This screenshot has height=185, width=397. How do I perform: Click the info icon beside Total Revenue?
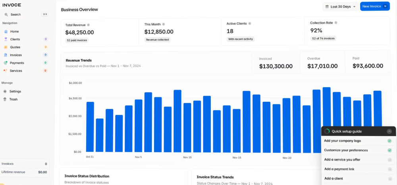(x=88, y=25)
